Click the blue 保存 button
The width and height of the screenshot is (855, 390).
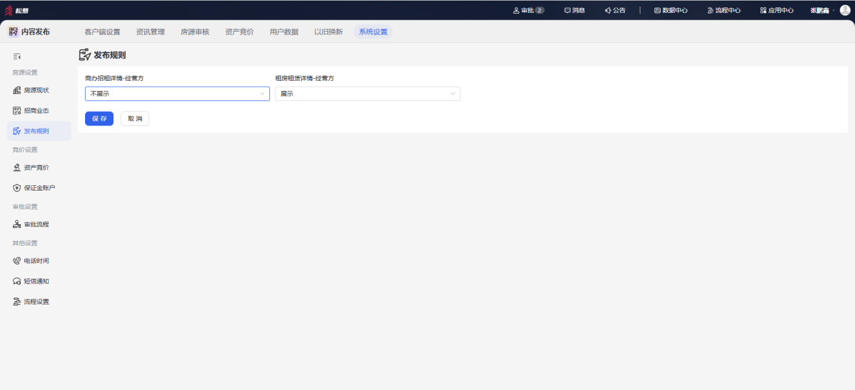coord(99,119)
